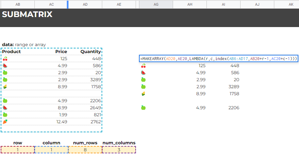This screenshot has width=299, height=156.
Task: Select the 'row' label cell
Action: tap(18, 143)
